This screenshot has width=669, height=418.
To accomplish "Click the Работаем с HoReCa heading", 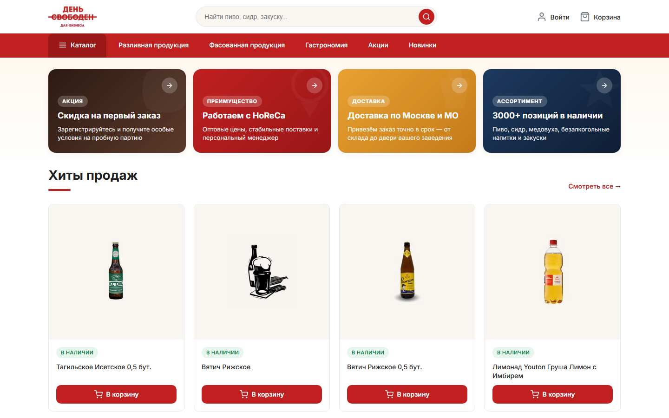I will (244, 116).
